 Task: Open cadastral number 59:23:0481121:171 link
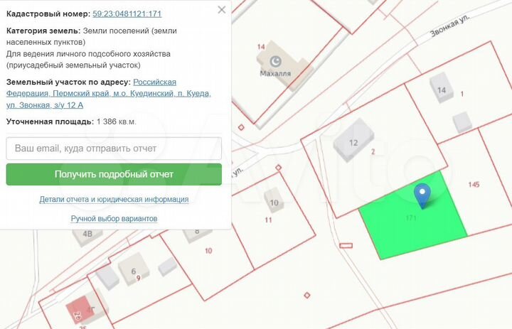click(127, 14)
